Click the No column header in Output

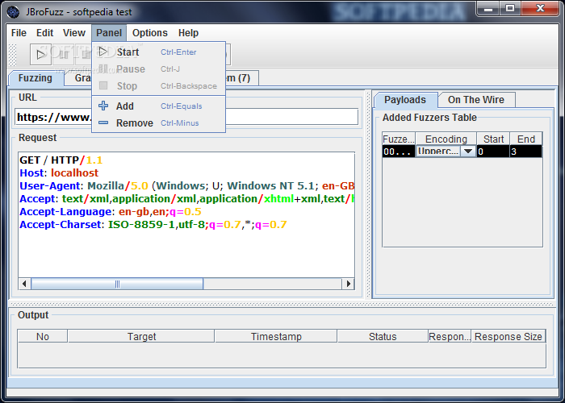pos(43,336)
